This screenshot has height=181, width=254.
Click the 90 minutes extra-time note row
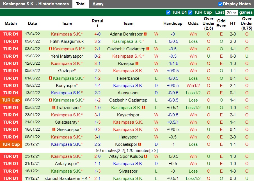click(x=127, y=150)
